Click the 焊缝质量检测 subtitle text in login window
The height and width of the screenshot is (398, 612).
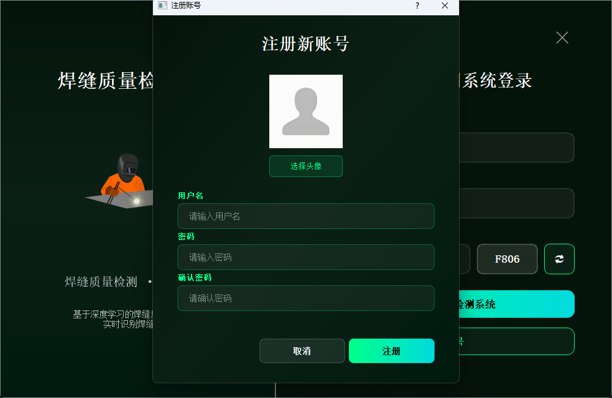point(101,282)
